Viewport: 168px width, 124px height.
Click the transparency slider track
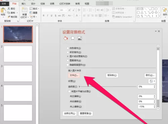click(x=108, y=87)
